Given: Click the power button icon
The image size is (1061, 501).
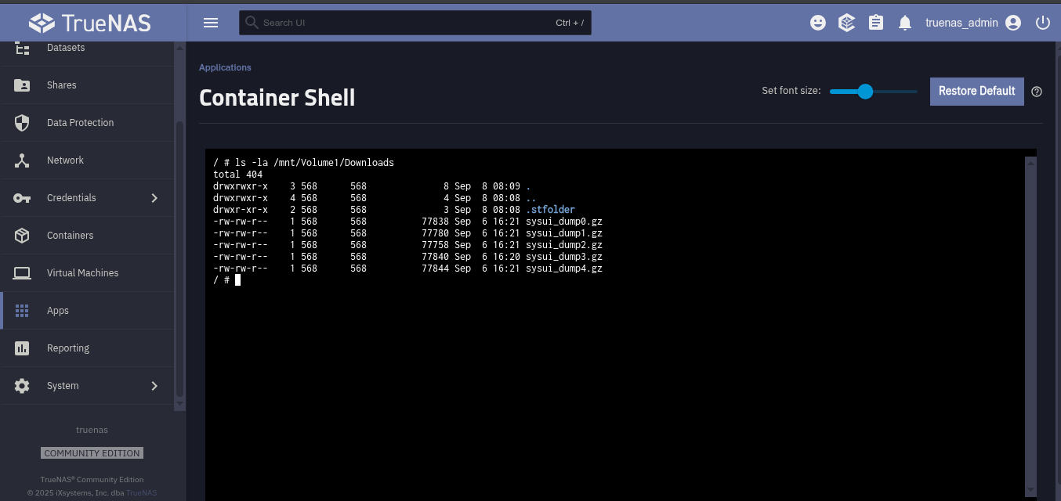Looking at the screenshot, I should [x=1042, y=23].
